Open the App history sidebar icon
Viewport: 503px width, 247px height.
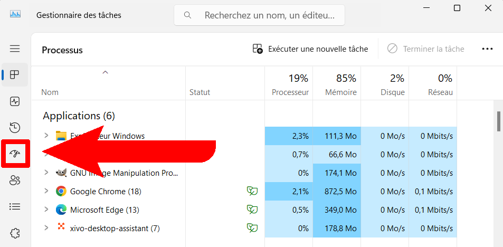pyautogui.click(x=15, y=127)
